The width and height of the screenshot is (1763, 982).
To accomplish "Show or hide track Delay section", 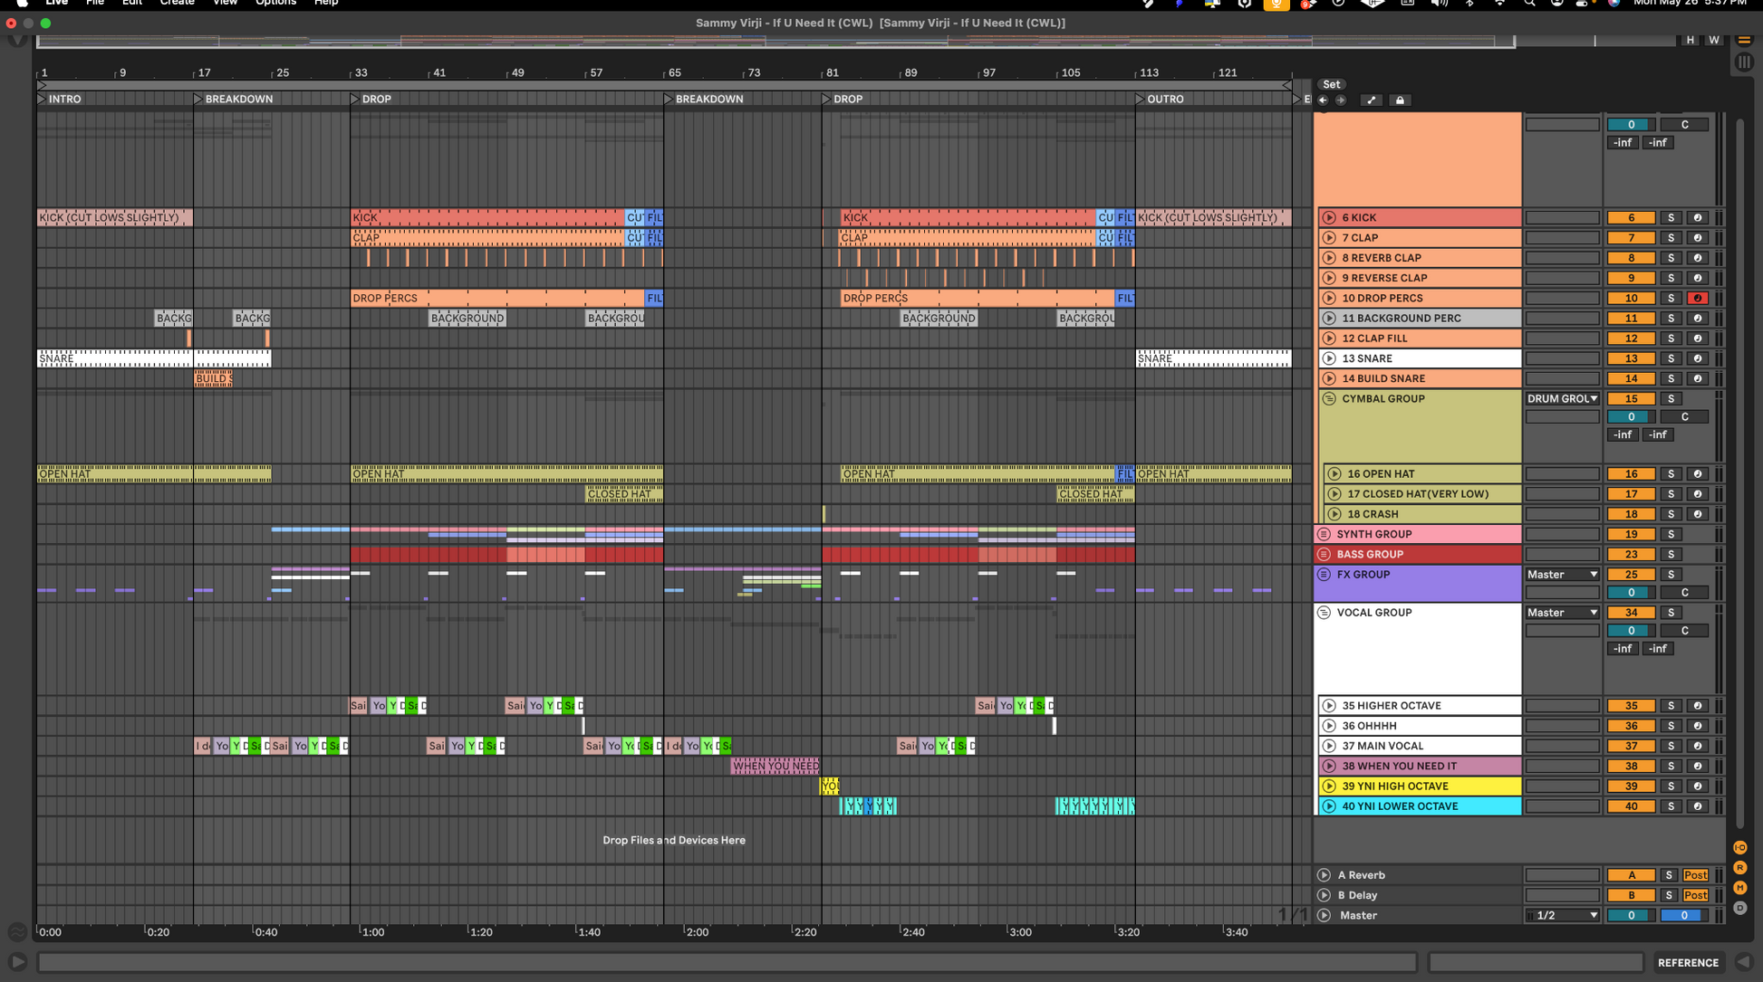I will 1740,908.
